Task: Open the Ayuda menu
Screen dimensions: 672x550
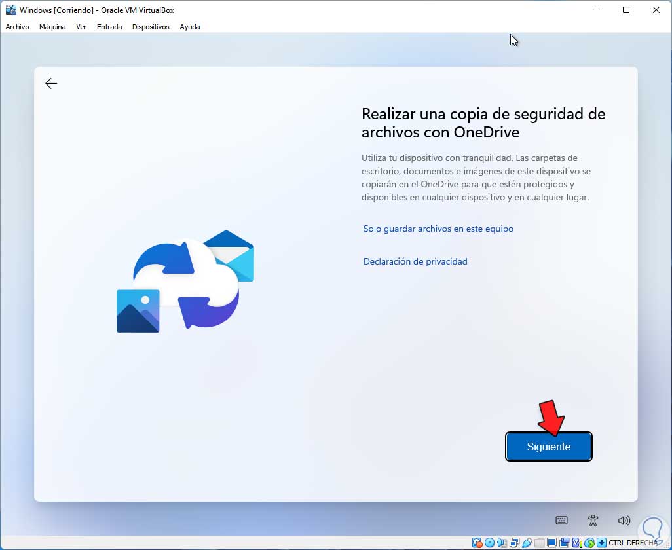Action: (x=190, y=27)
